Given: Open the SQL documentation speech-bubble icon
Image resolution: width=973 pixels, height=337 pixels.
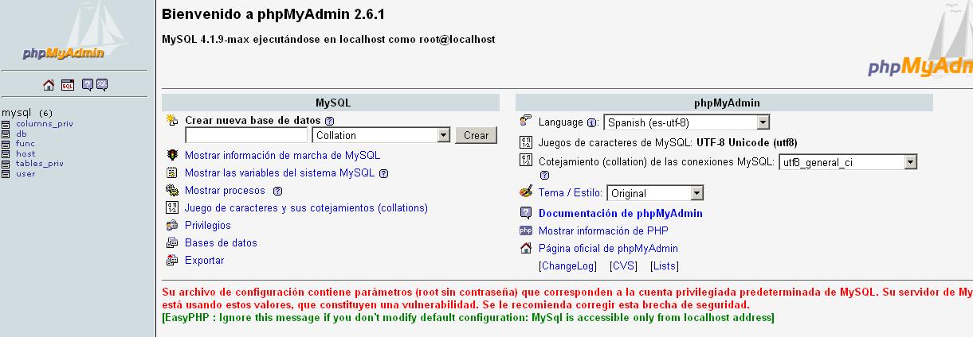Looking at the screenshot, I should coord(101,84).
